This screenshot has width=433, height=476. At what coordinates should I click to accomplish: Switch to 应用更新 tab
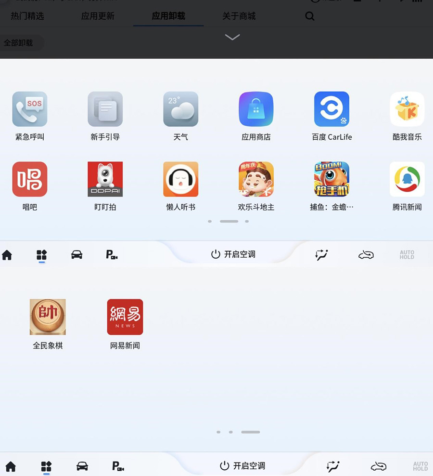[98, 16]
